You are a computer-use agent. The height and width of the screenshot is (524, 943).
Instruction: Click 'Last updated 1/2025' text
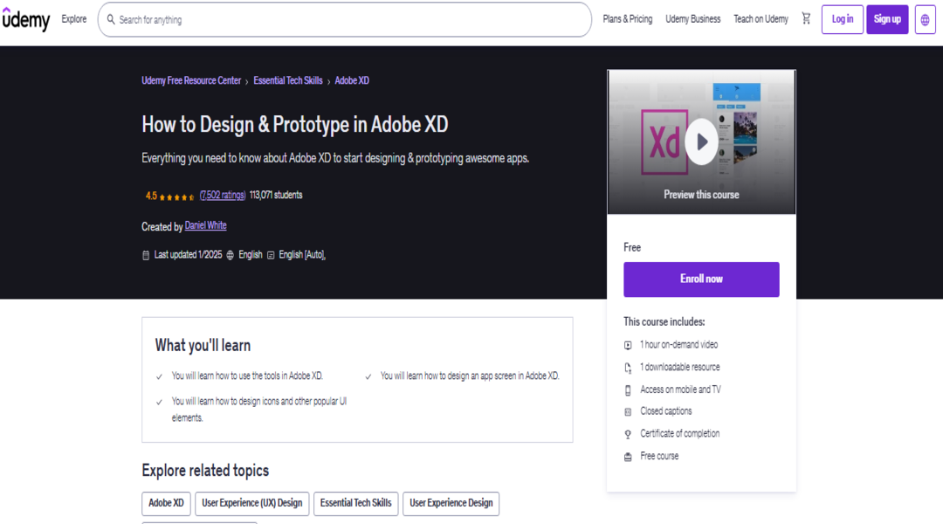pyautogui.click(x=189, y=254)
